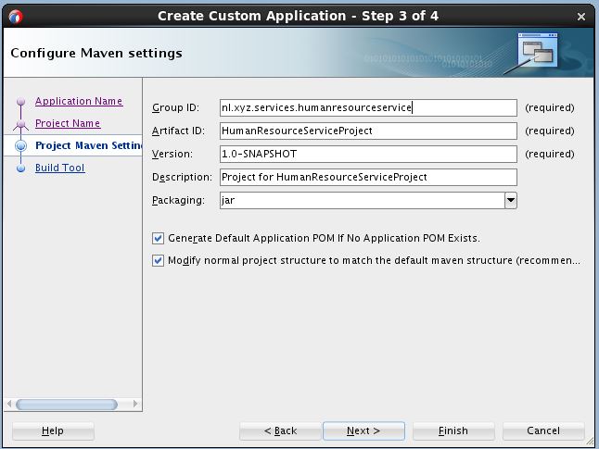This screenshot has height=449, width=599.
Task: Click the left arrow of the steps scrollbar
Action: pyautogui.click(x=10, y=405)
